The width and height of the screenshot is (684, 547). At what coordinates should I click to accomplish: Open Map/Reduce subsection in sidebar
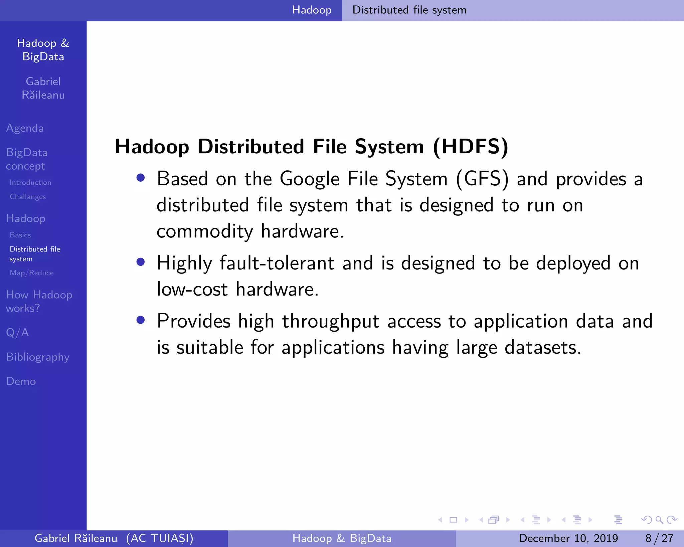tap(32, 273)
